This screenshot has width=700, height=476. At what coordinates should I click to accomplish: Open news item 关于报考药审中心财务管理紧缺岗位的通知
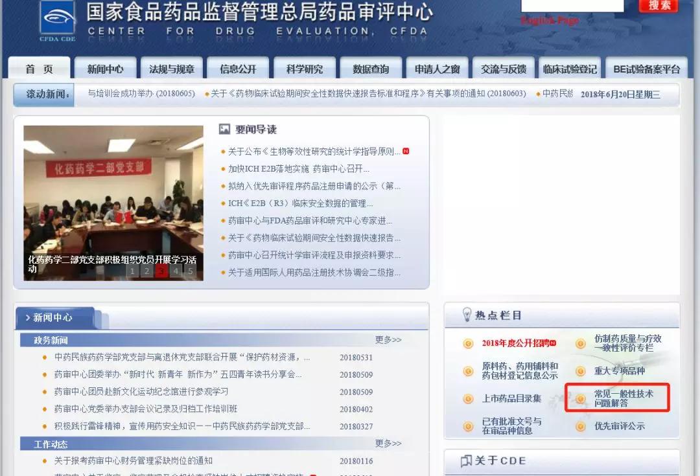tap(133, 461)
